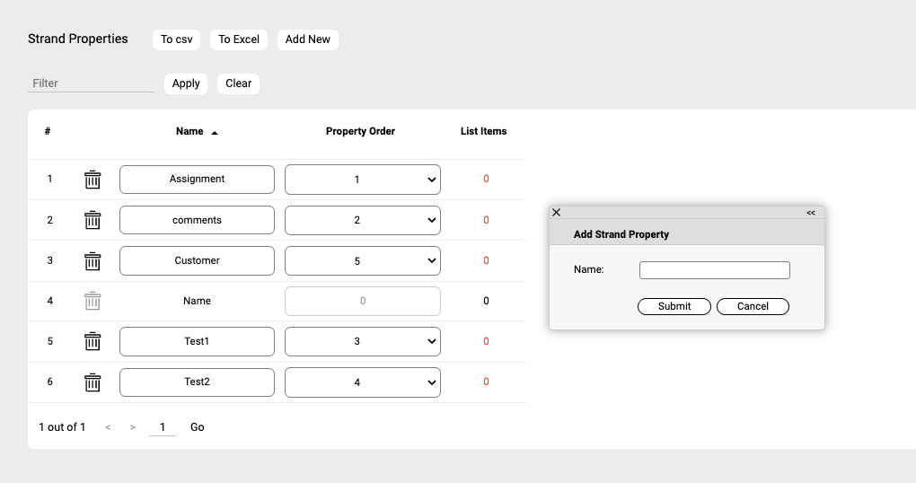Remove the Customer property using trash icon
Image resolution: width=916 pixels, height=483 pixels.
click(x=92, y=261)
